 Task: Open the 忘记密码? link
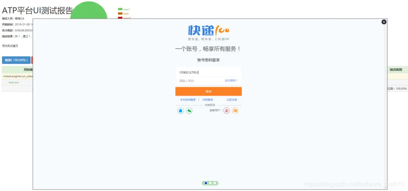(231, 80)
